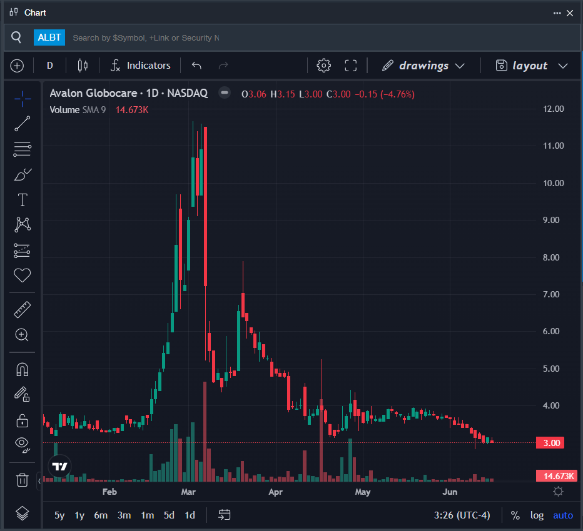Set range to 5d
The height and width of the screenshot is (531, 583).
169,515
